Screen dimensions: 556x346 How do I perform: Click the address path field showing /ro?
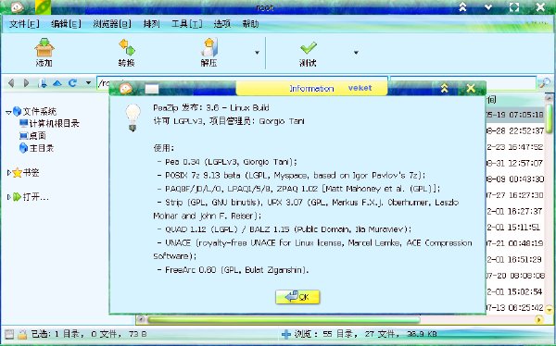pos(242,83)
